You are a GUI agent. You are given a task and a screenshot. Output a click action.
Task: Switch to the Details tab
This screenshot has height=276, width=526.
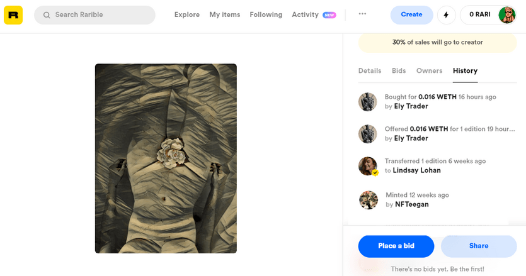tap(370, 70)
